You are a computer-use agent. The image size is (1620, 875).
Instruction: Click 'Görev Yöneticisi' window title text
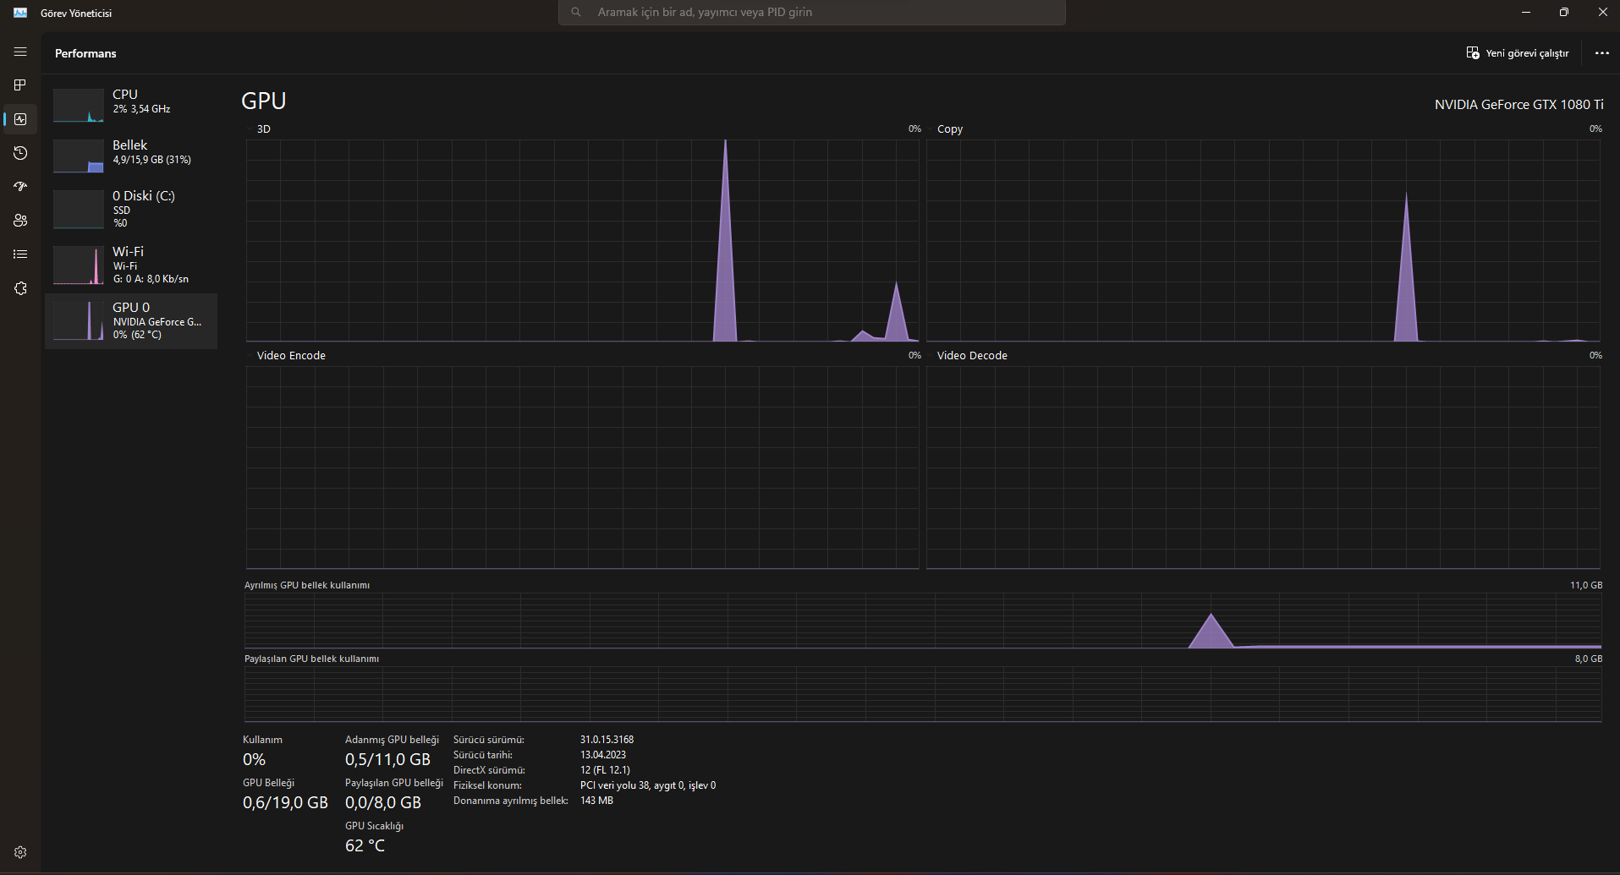pyautogui.click(x=76, y=13)
